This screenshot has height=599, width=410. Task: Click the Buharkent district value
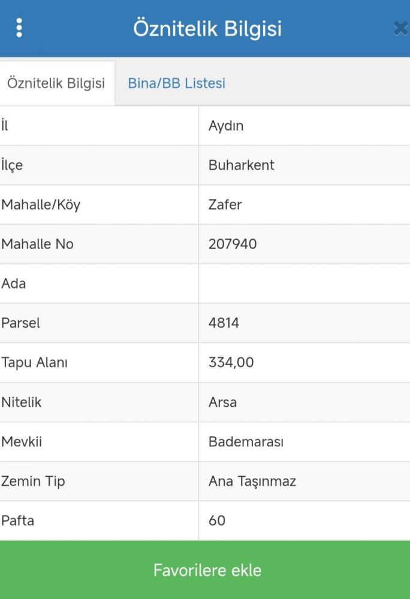pyautogui.click(x=242, y=165)
